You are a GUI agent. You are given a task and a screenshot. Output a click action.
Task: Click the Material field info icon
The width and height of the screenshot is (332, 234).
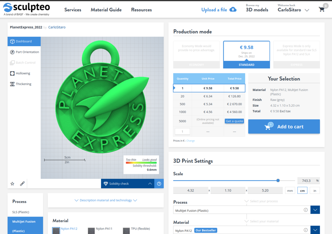click(x=306, y=230)
